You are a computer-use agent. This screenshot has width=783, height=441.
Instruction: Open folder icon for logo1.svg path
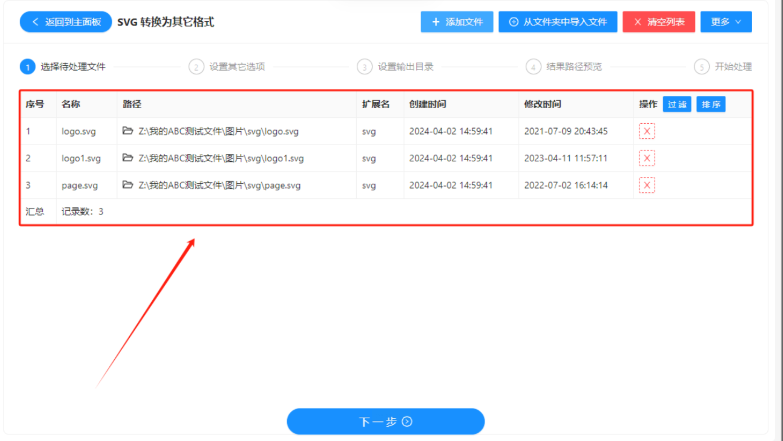[127, 158]
